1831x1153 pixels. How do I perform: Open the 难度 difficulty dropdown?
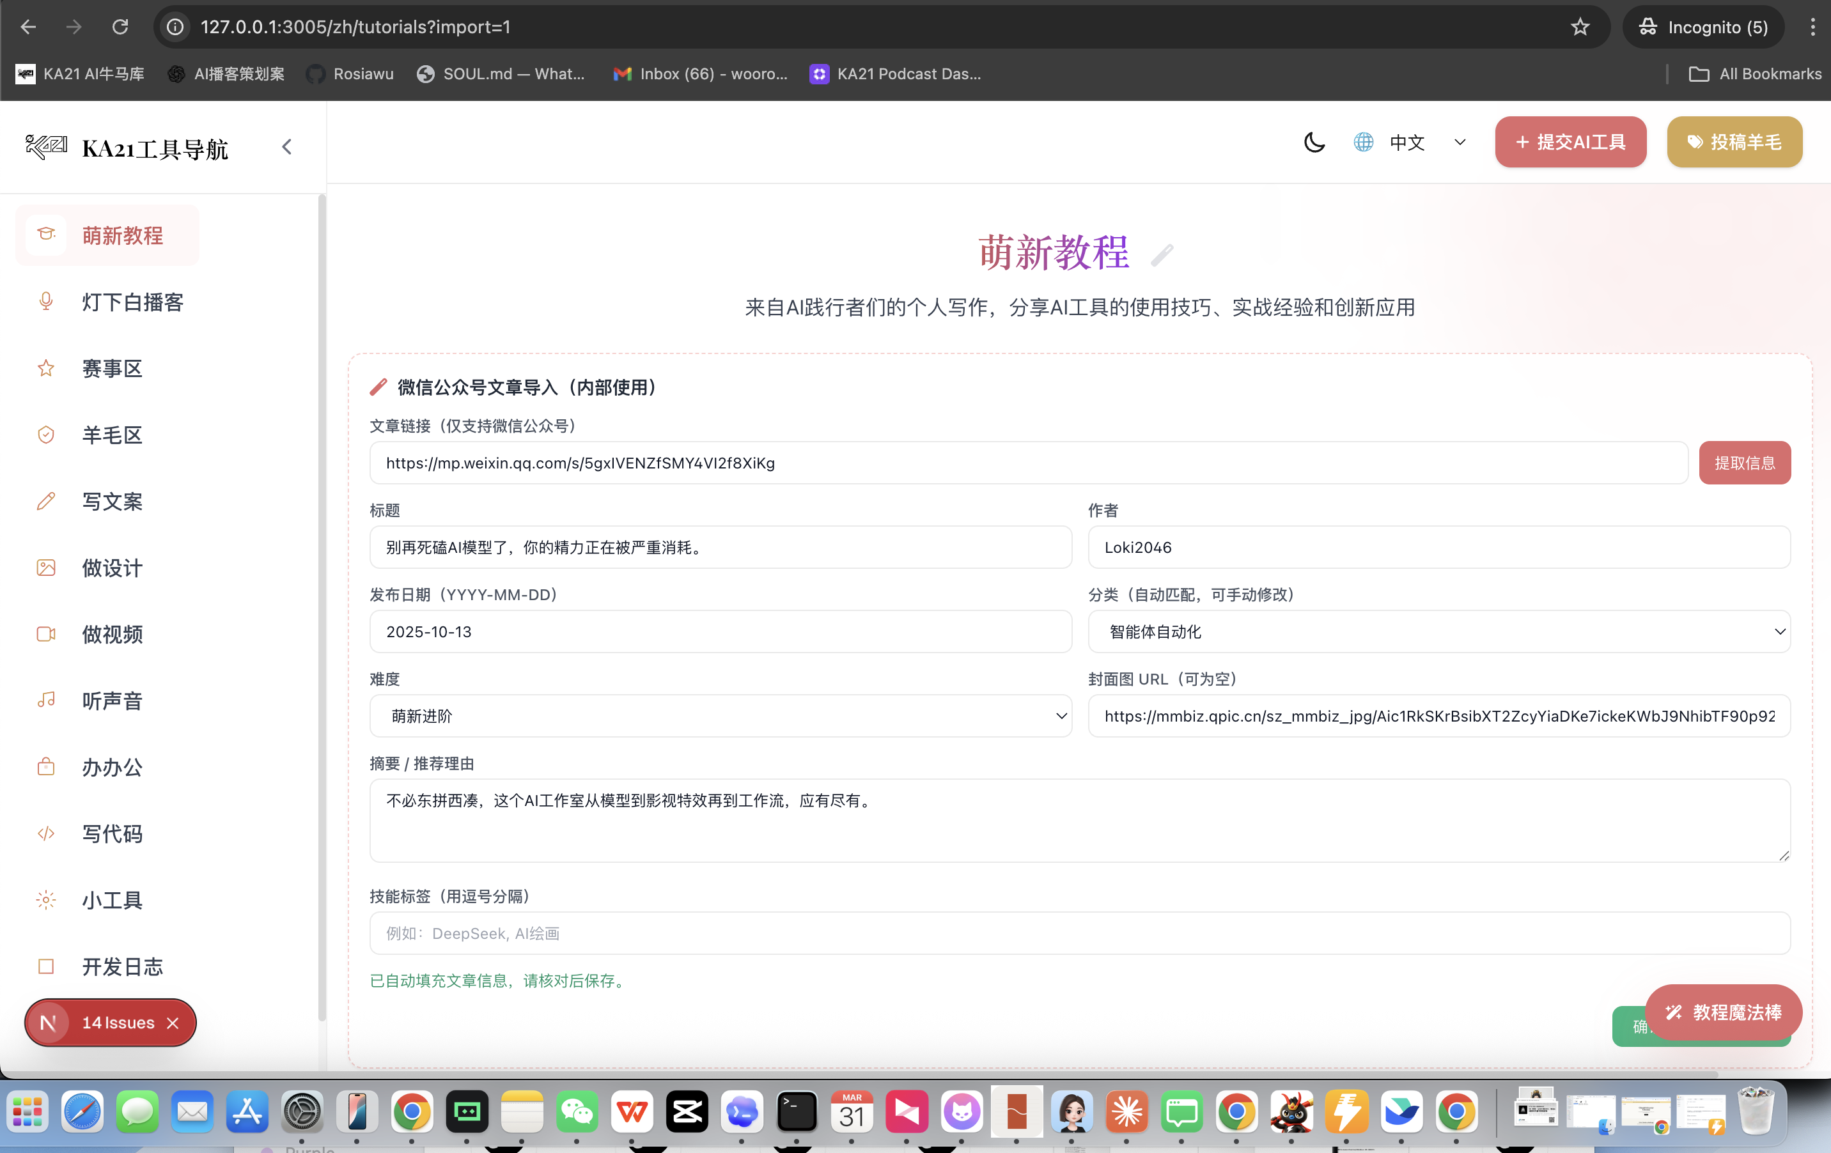(720, 716)
